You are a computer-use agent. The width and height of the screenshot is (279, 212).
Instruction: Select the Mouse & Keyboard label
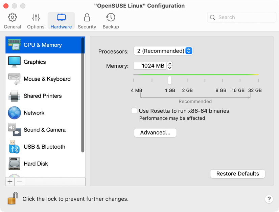[47, 79]
